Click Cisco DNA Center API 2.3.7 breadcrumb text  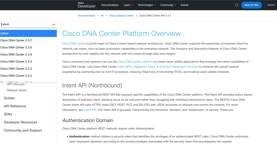click(x=155, y=16)
